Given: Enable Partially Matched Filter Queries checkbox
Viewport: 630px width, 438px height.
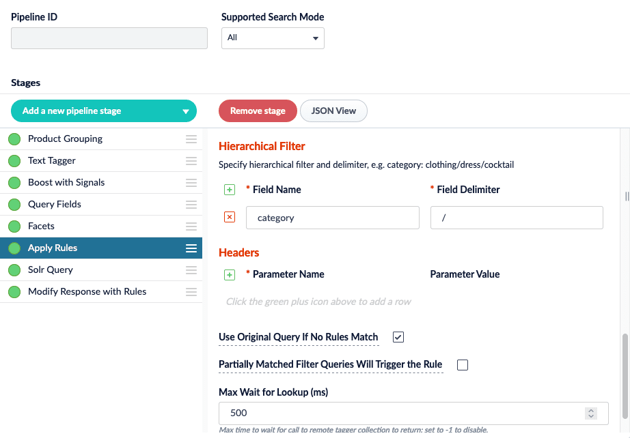Looking at the screenshot, I should pos(463,364).
